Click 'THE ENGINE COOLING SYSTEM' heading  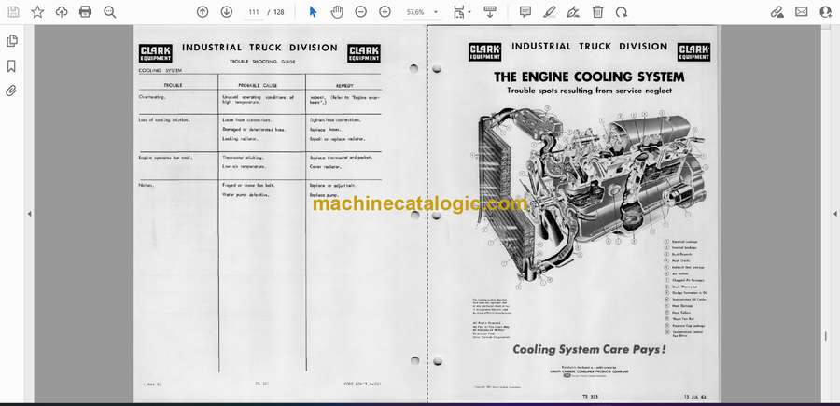[589, 77]
